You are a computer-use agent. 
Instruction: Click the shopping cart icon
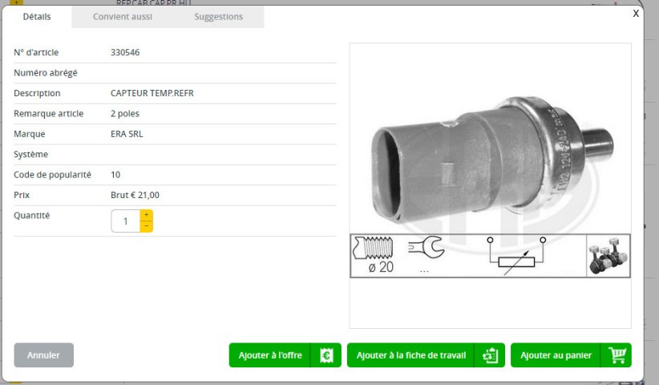pos(617,355)
